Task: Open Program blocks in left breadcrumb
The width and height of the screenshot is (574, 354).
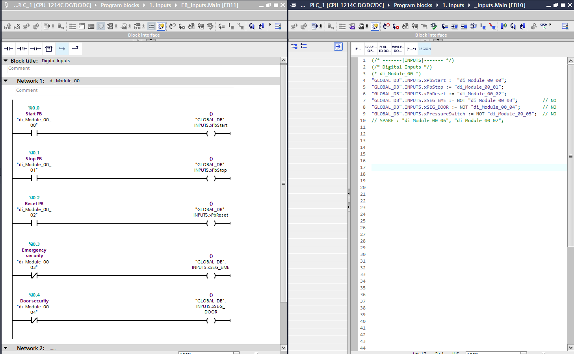Action: tap(120, 5)
